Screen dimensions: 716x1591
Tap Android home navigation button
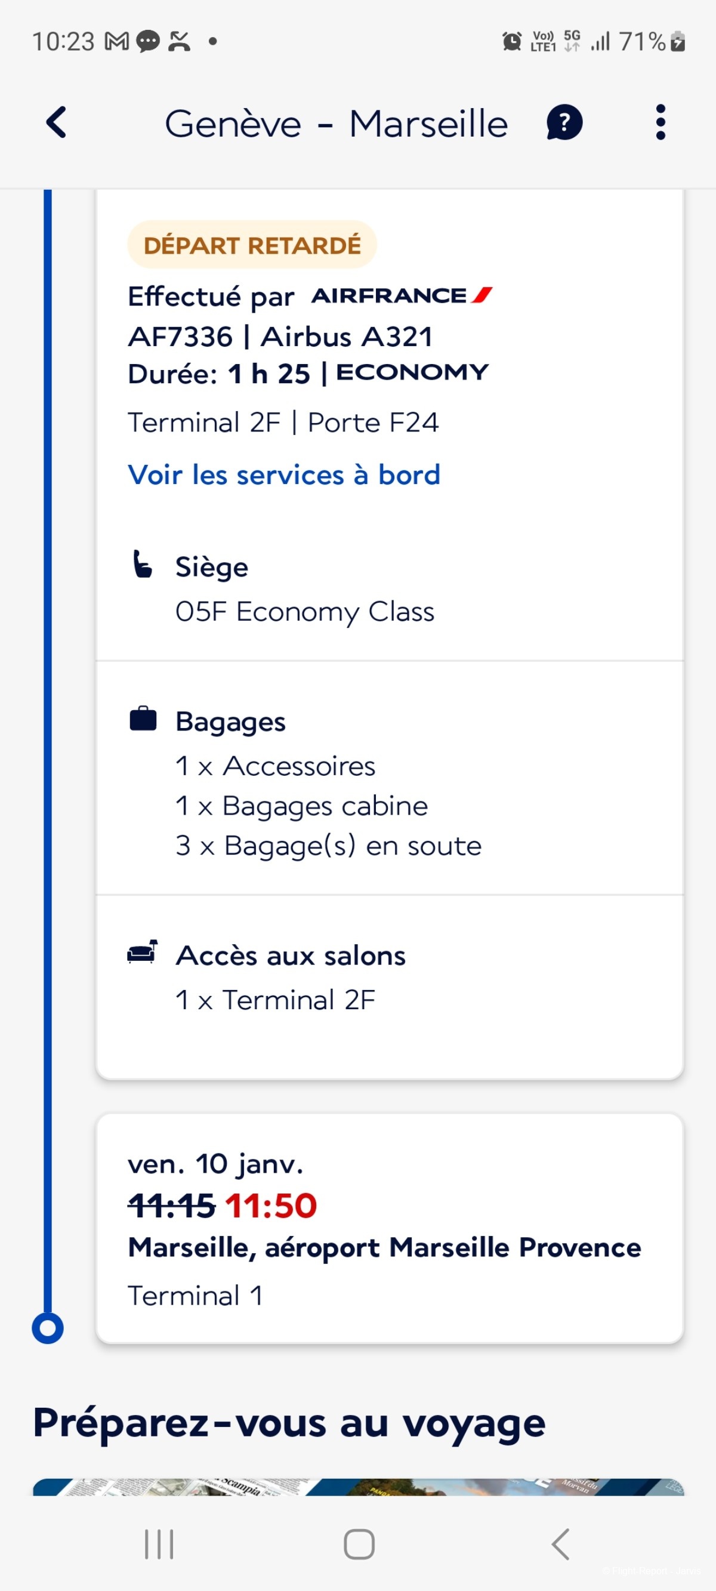(x=359, y=1544)
